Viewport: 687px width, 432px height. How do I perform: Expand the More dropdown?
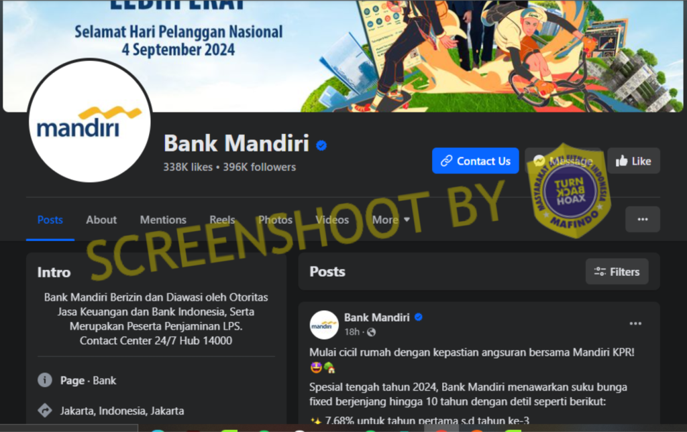pyautogui.click(x=391, y=220)
